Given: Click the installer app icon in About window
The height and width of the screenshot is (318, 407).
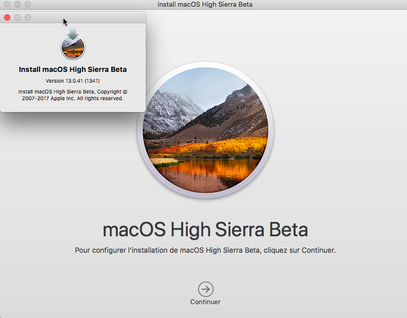Looking at the screenshot, I should click(73, 43).
